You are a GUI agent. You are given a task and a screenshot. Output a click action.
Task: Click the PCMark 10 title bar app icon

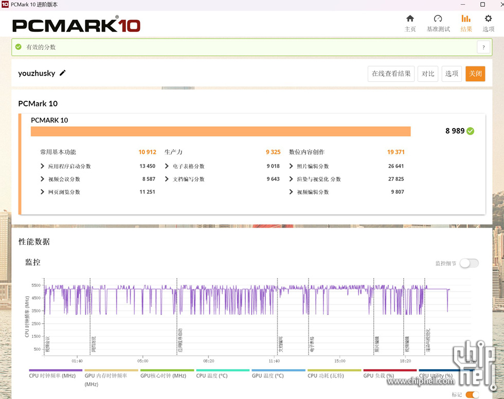[x=5, y=5]
